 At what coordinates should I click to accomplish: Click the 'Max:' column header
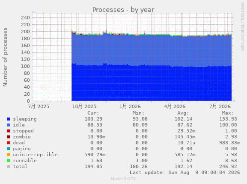pos(228,113)
